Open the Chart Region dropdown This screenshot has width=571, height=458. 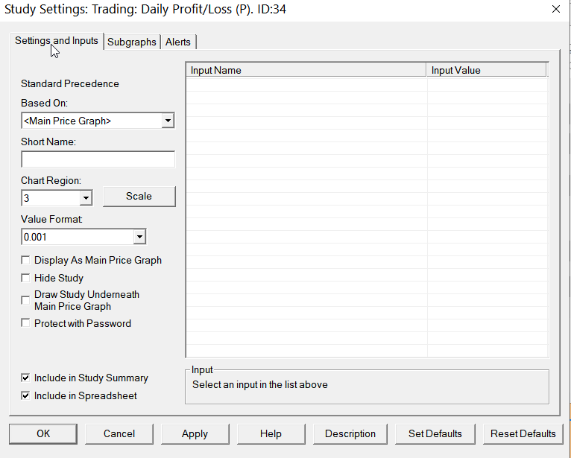[86, 198]
